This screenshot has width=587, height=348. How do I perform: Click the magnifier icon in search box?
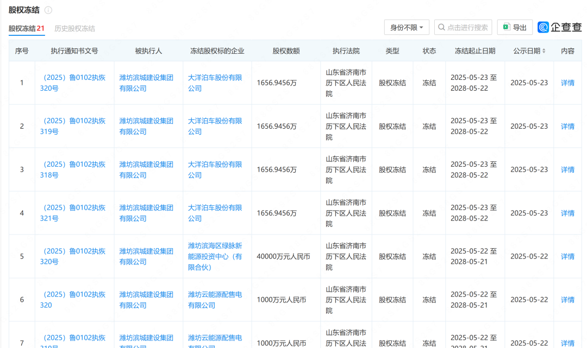tap(441, 27)
